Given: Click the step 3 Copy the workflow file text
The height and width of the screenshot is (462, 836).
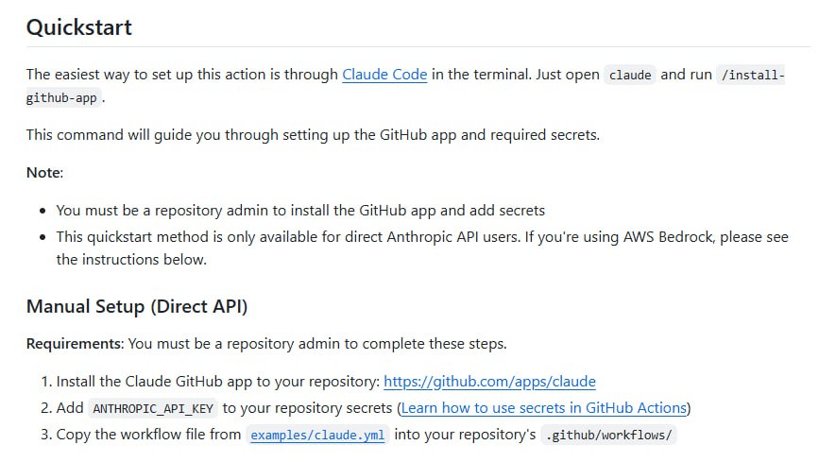Looking at the screenshot, I should [x=148, y=435].
